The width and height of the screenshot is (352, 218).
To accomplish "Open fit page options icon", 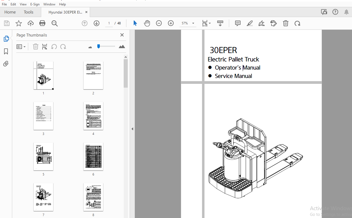I will point(206,23).
